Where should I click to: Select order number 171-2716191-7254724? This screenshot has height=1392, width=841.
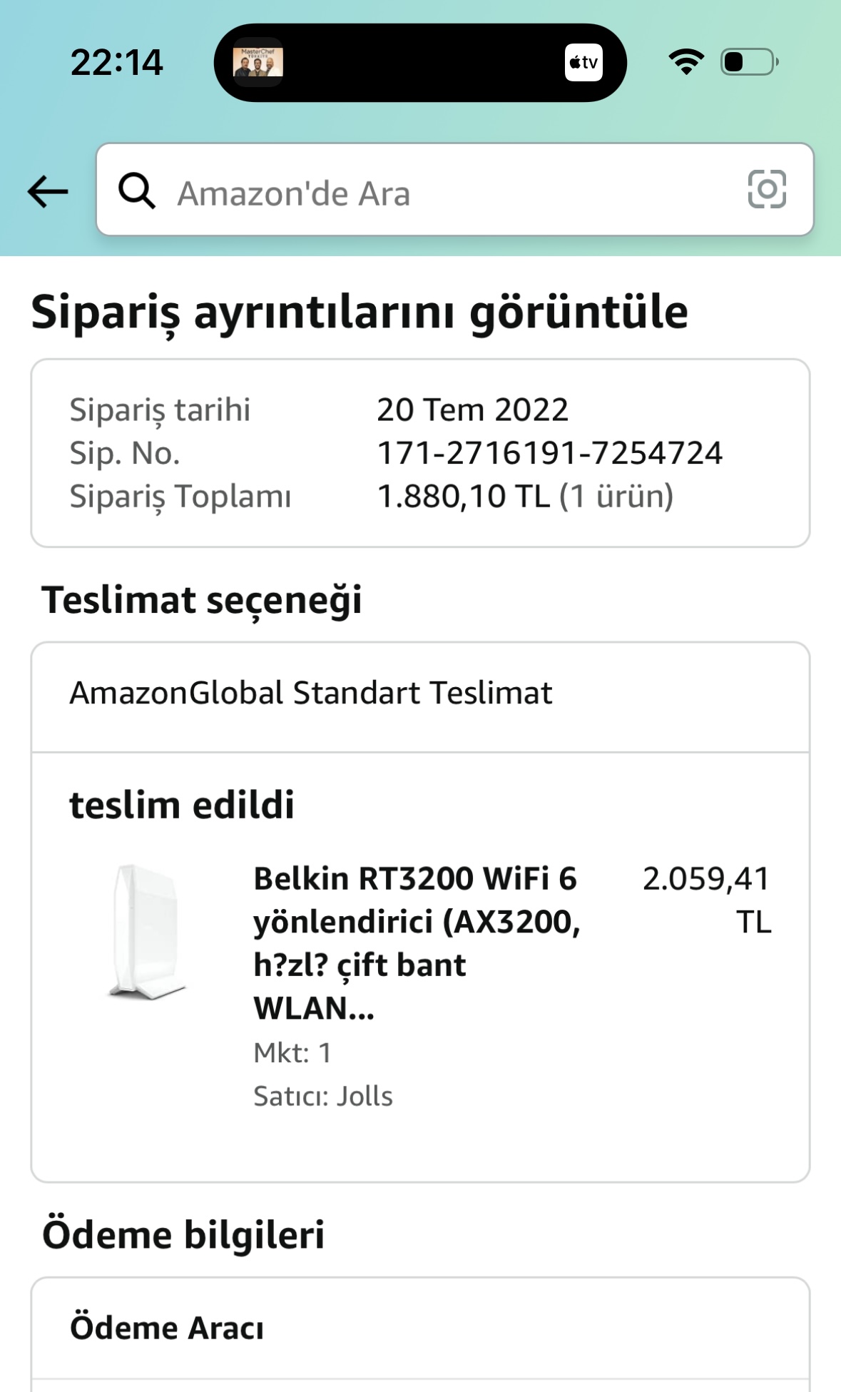(550, 453)
